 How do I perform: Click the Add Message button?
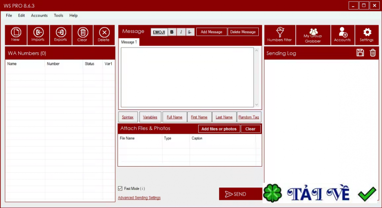(212, 32)
